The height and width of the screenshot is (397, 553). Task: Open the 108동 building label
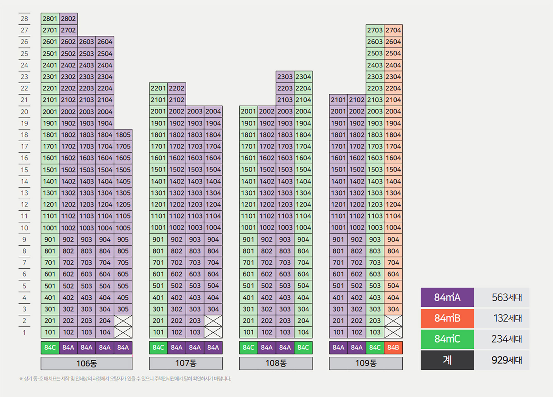point(276,363)
